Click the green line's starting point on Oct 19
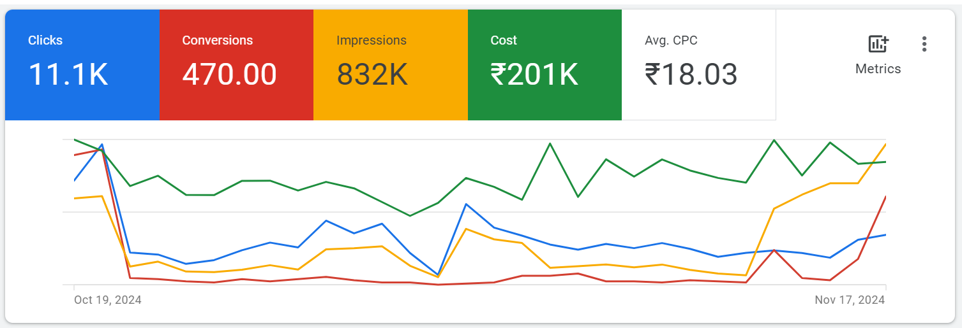962x328 pixels. pos(75,139)
